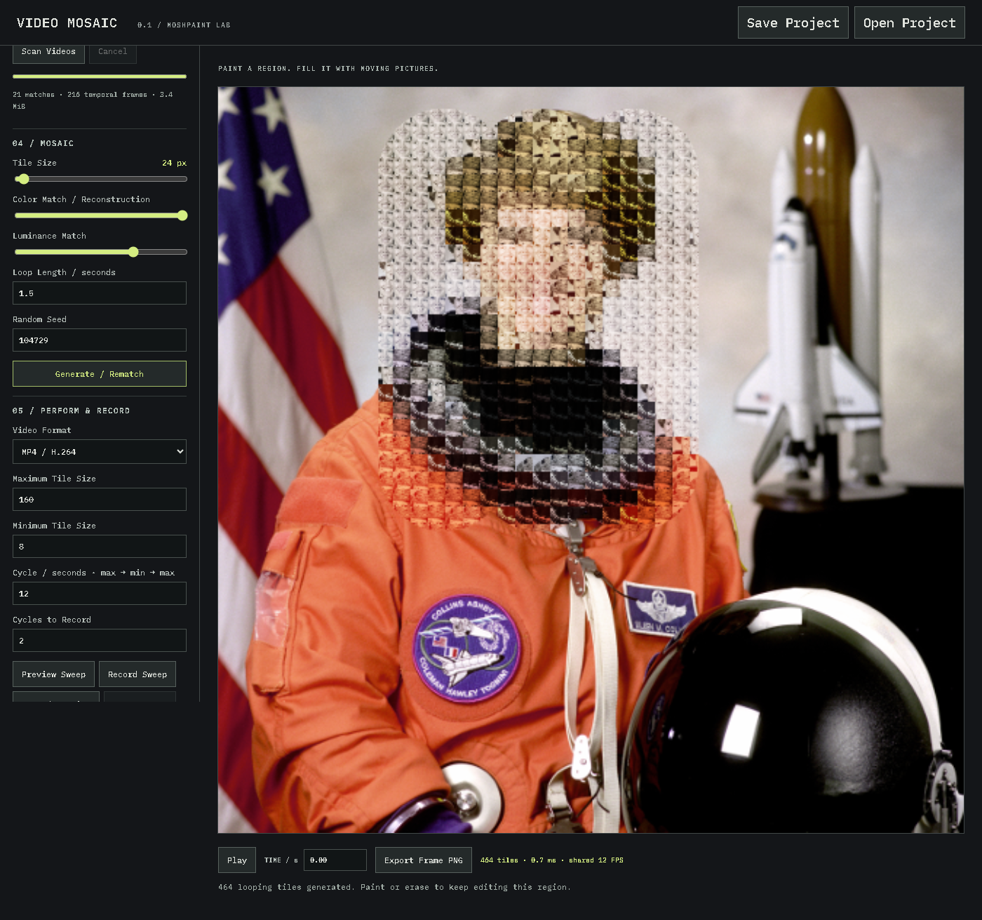Select the Minimum Tile Size field

point(100,547)
